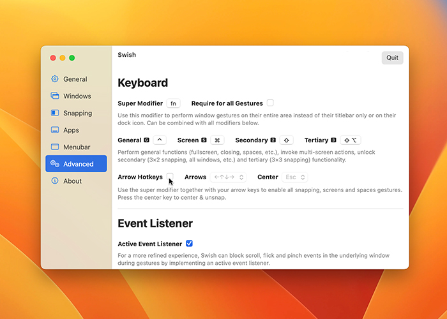Open the Snapping settings tab
Screen dimensions: 447x319
76,113
